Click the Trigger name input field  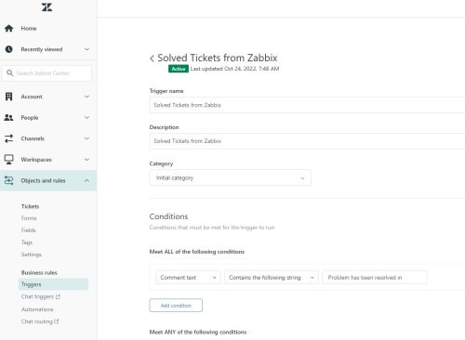click(x=307, y=105)
